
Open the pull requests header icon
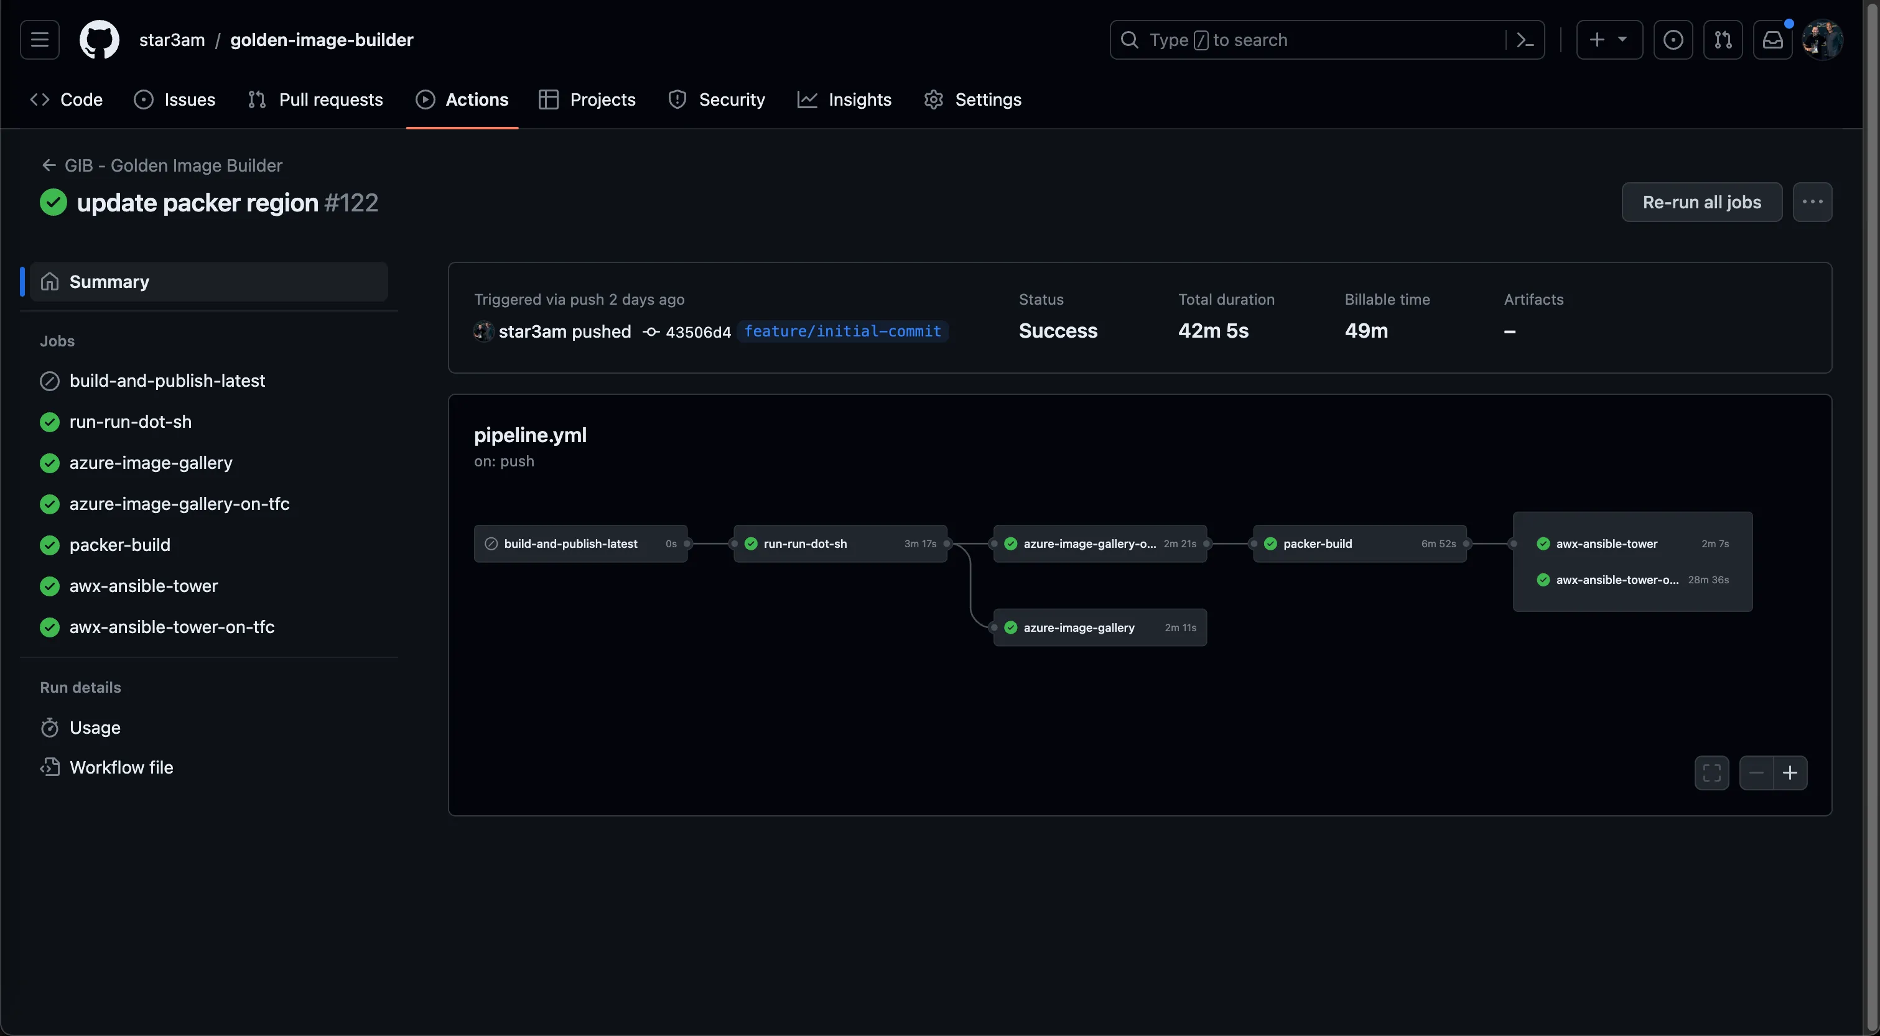(1723, 39)
